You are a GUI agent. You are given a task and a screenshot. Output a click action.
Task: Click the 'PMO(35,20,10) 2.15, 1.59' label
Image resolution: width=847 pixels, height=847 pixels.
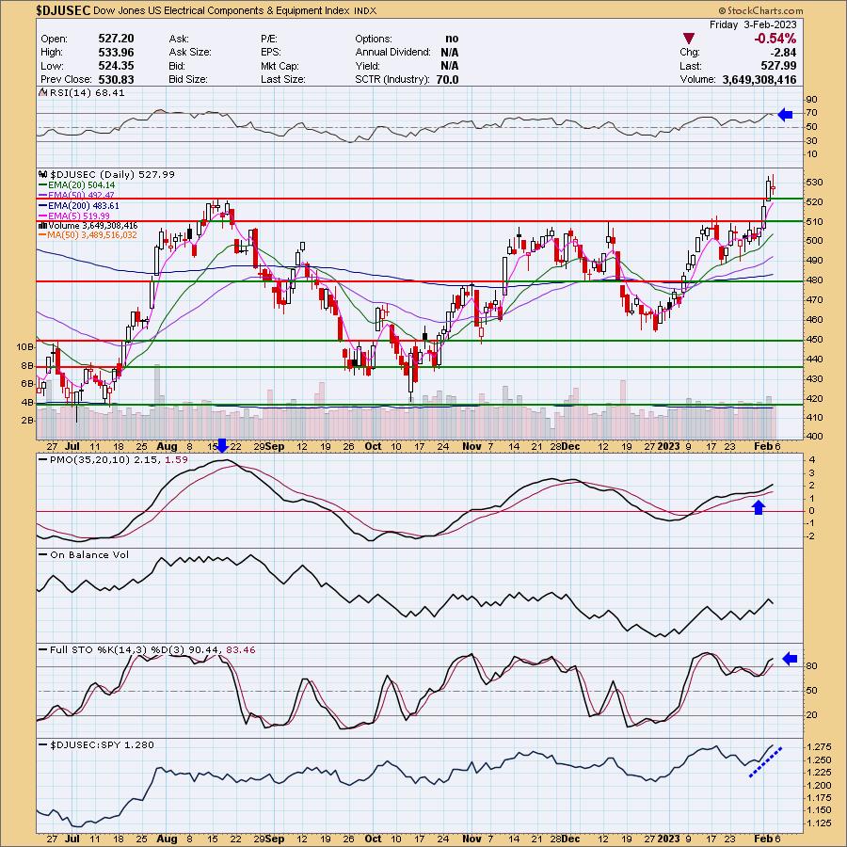click(119, 459)
